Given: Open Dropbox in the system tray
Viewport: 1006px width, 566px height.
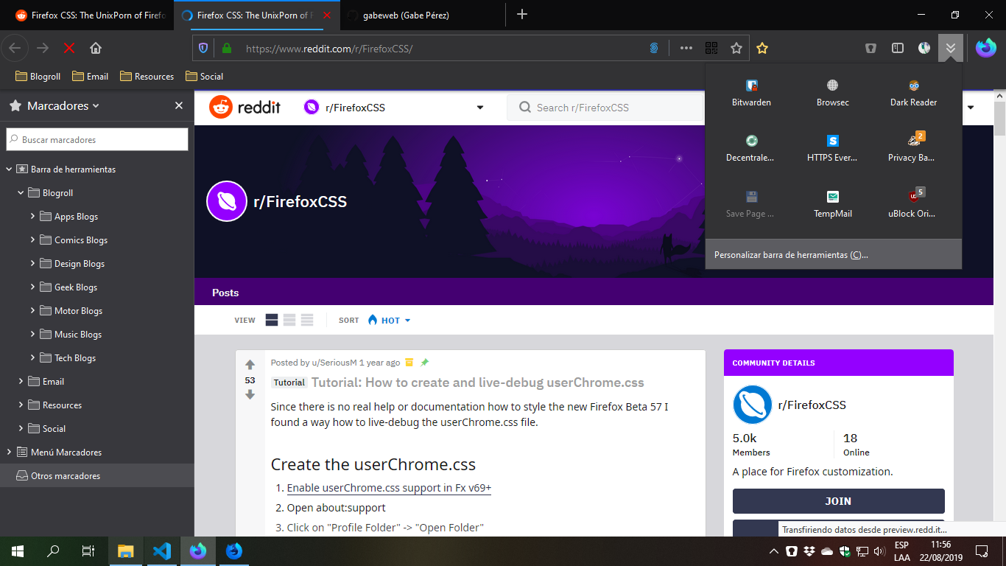Looking at the screenshot, I should click(x=809, y=551).
